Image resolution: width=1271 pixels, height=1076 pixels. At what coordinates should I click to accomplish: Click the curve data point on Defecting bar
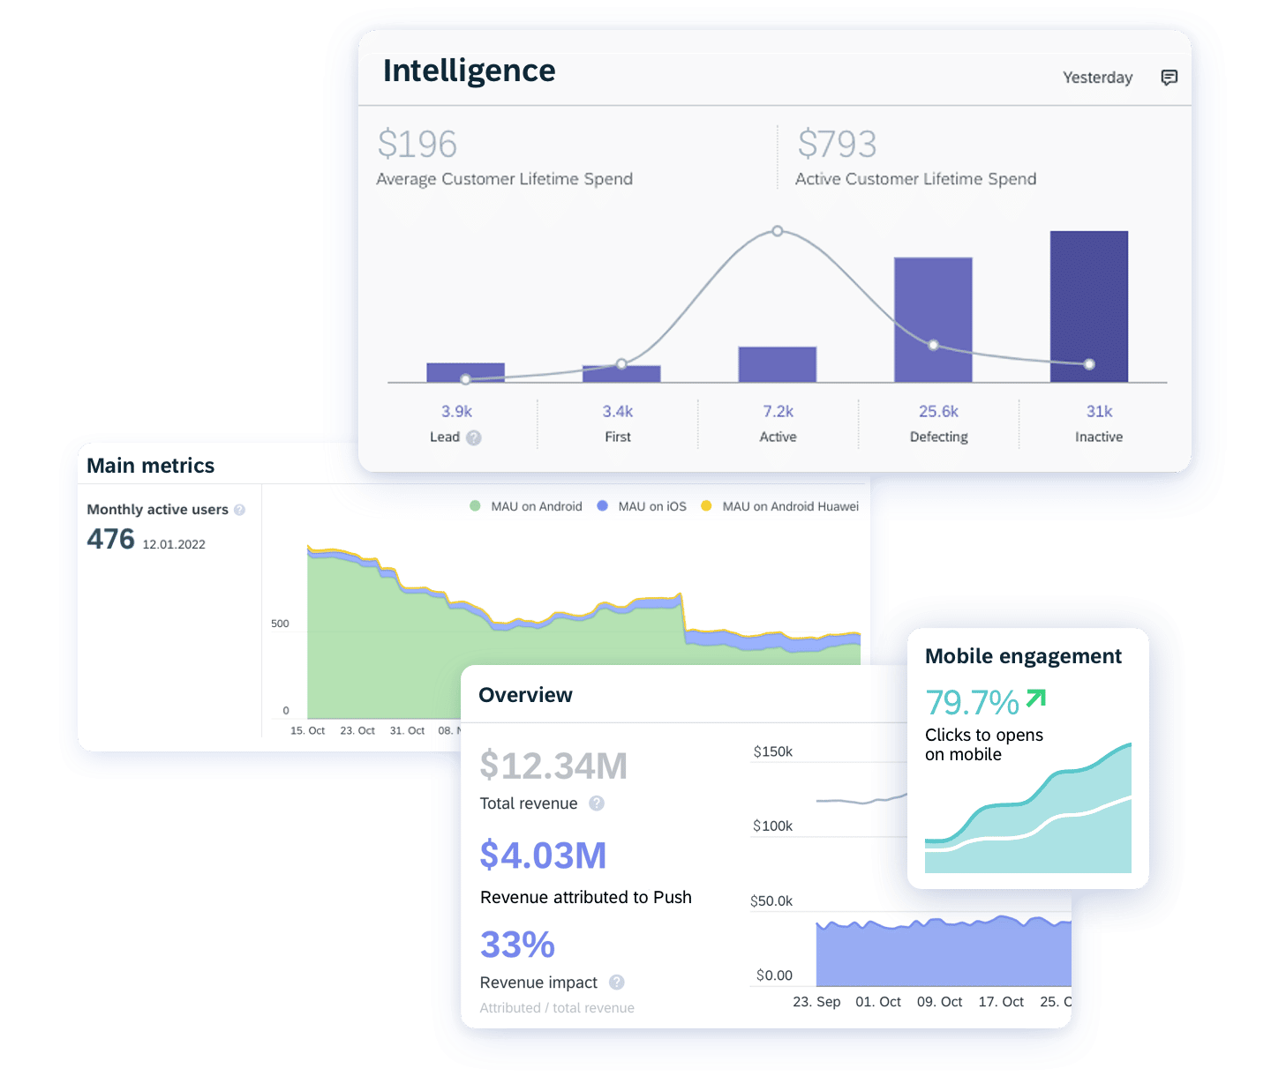pyautogui.click(x=934, y=345)
